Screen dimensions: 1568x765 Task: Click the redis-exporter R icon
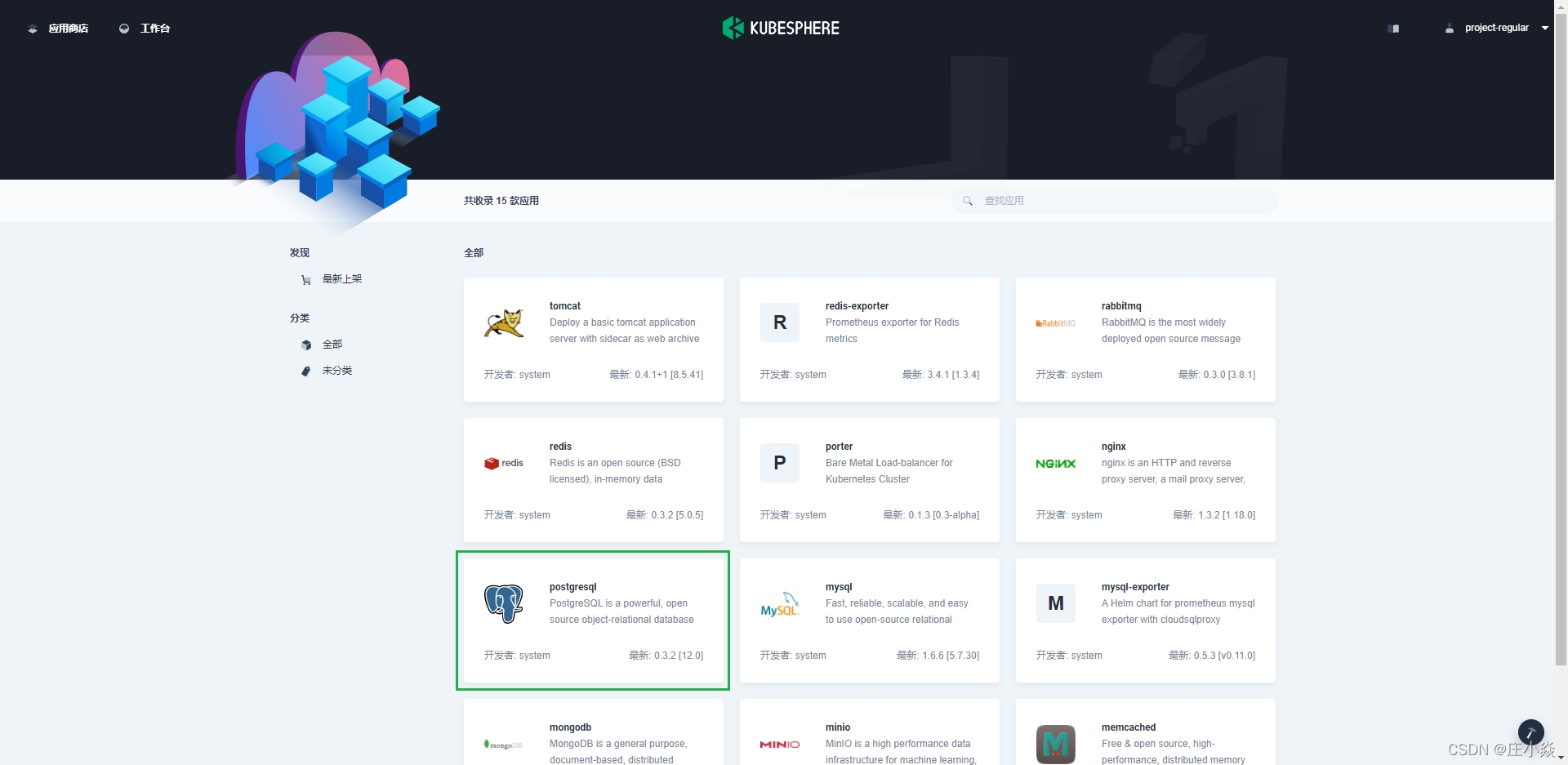tap(780, 322)
